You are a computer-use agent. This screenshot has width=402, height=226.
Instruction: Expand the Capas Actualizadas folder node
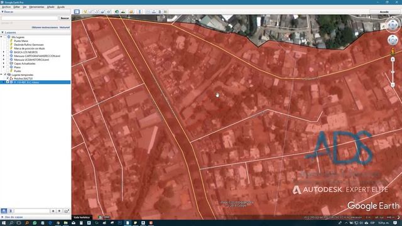[4, 63]
